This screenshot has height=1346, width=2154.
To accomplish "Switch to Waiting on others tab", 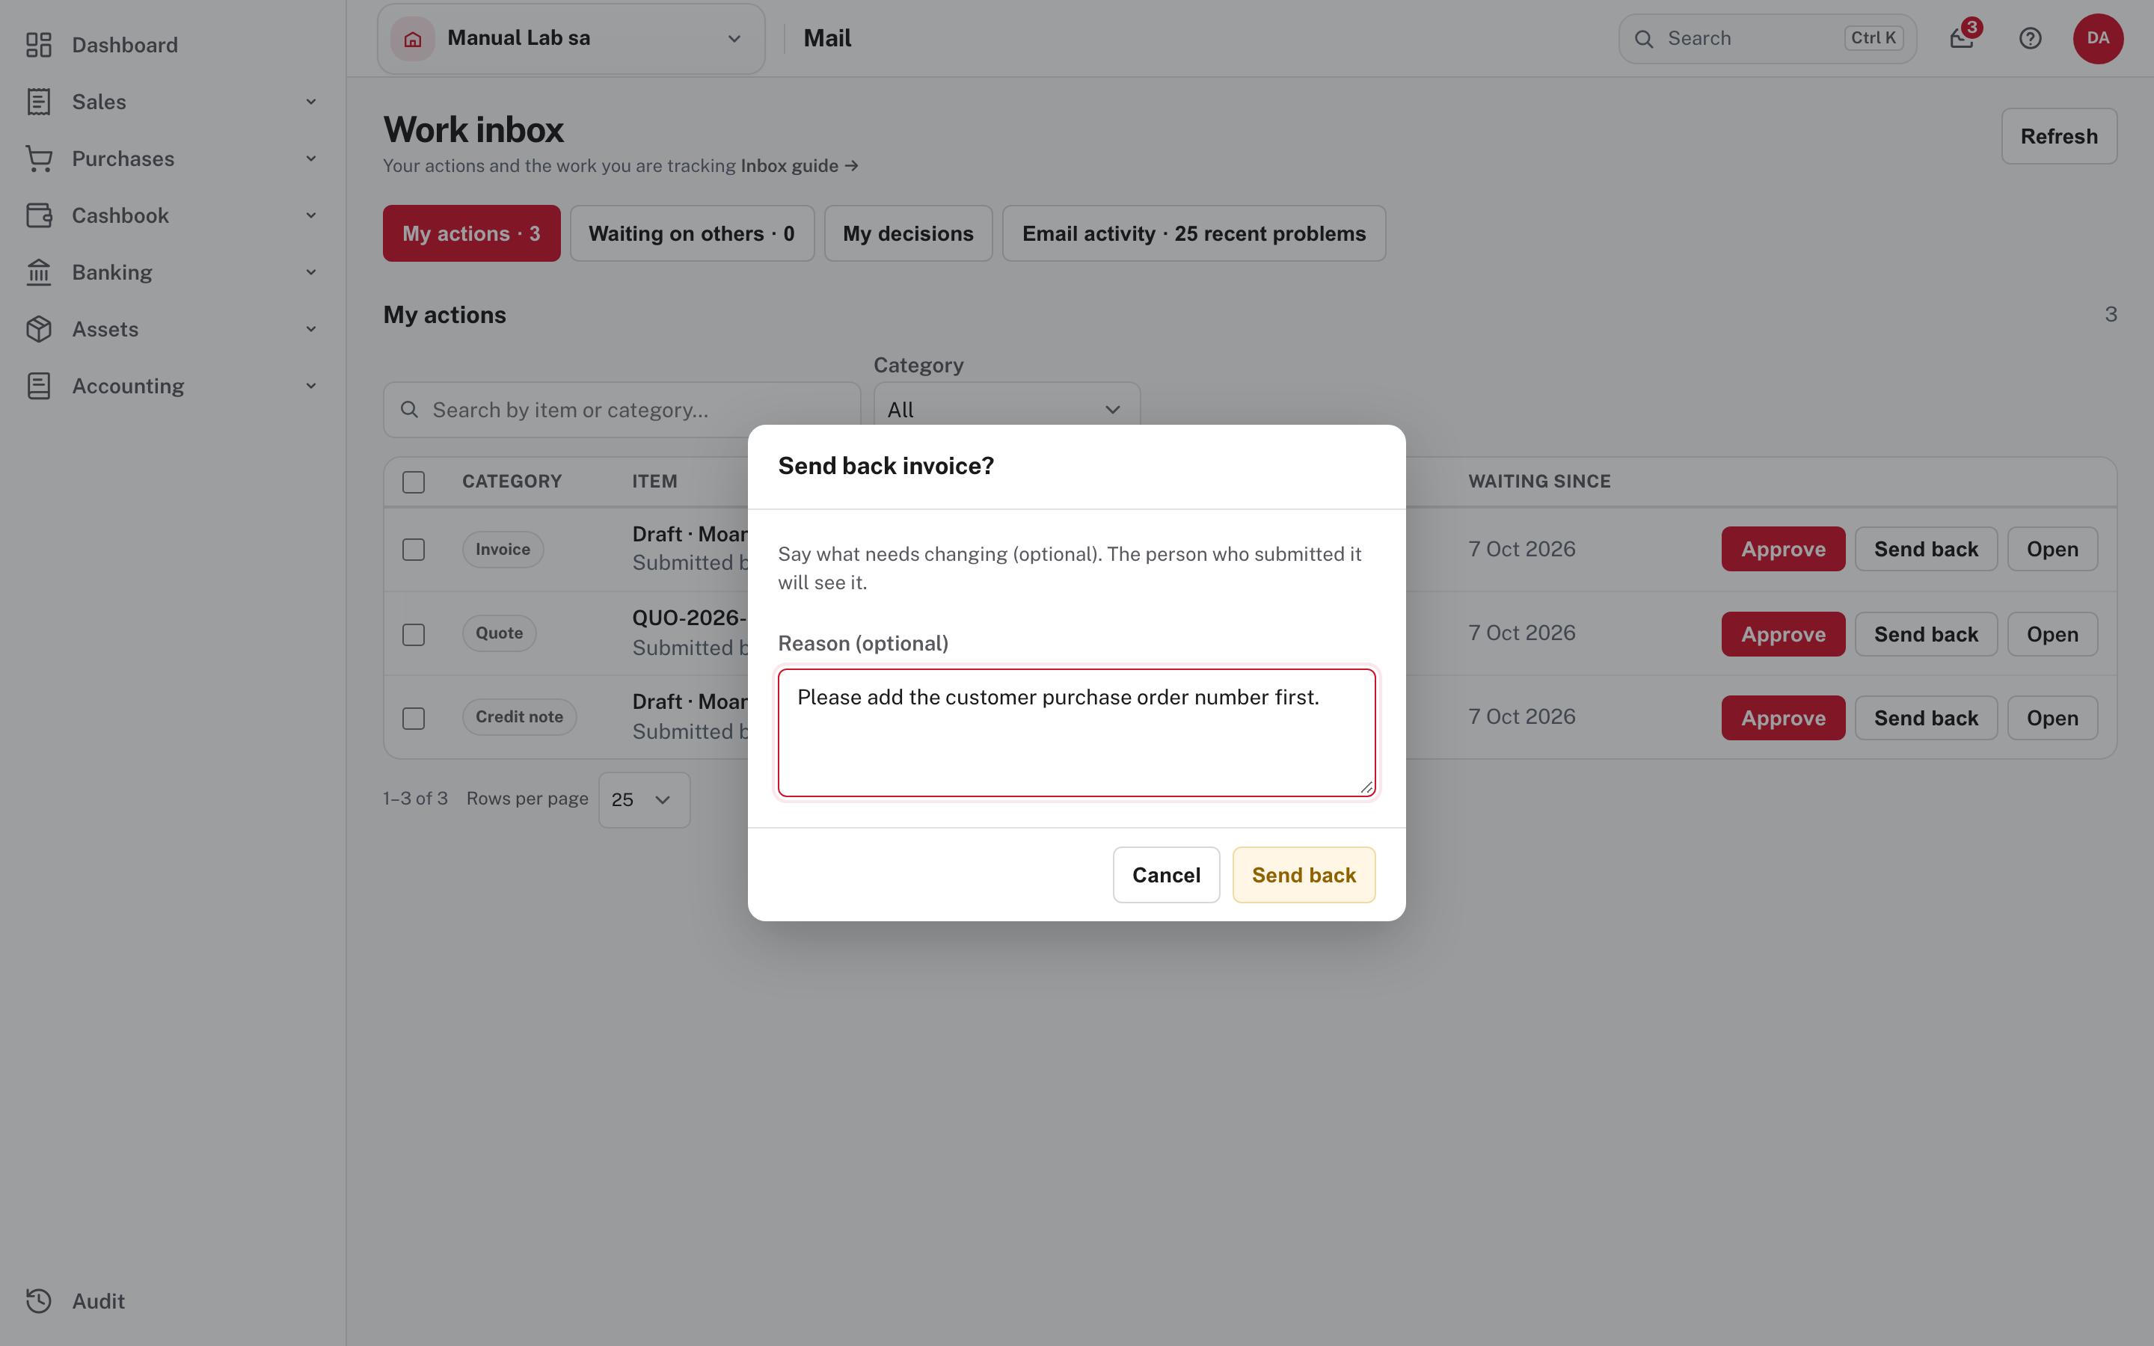I will tap(692, 233).
